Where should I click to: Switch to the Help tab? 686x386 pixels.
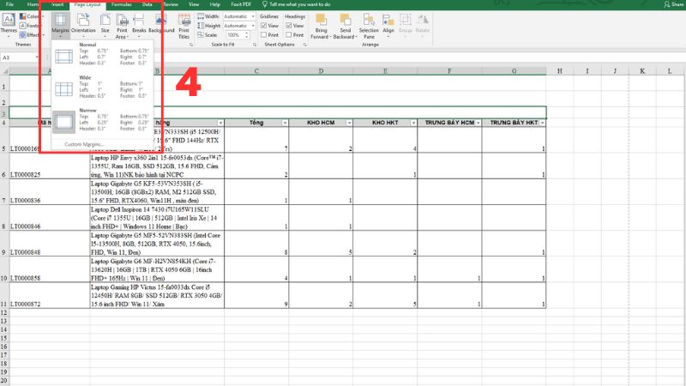click(215, 4)
